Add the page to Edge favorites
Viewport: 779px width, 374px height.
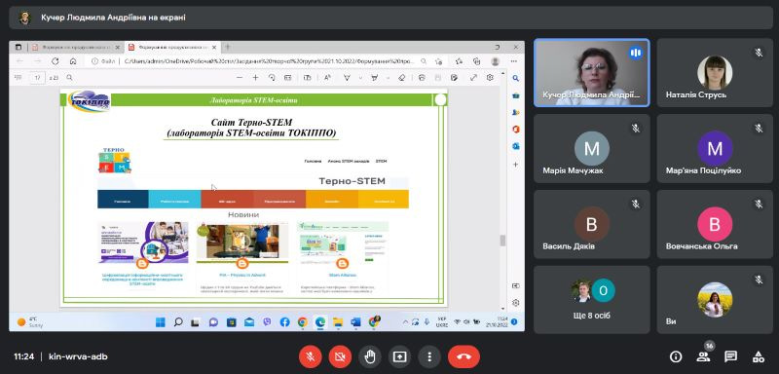pos(438,61)
